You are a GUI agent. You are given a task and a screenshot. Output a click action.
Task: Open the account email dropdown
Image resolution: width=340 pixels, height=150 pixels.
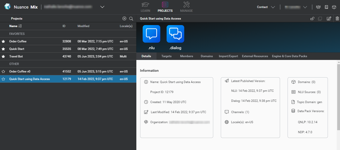coord(102,7)
